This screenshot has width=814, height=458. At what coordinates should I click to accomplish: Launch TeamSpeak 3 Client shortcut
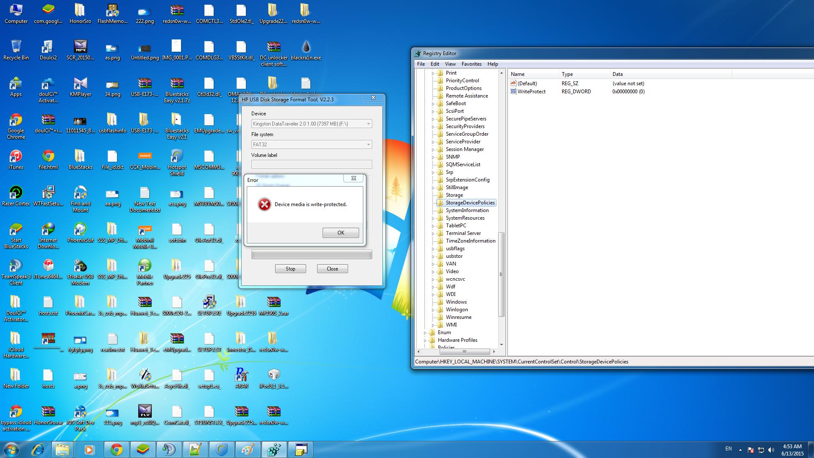(16, 272)
